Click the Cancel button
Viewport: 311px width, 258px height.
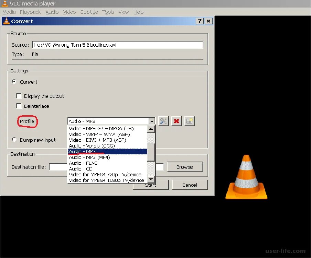tap(190, 185)
